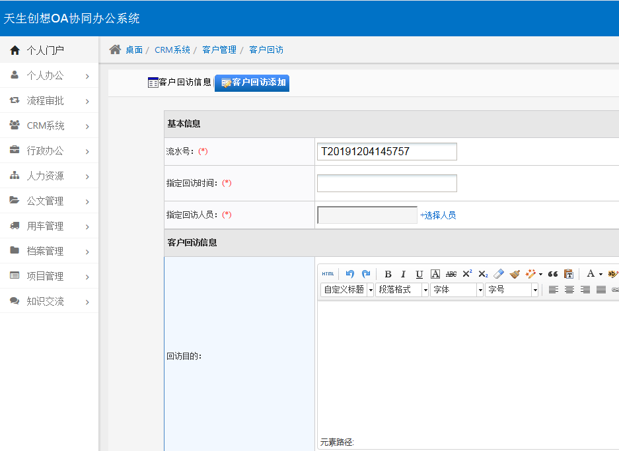Select 公文管理 in the sidebar
The height and width of the screenshot is (451, 619).
click(x=50, y=201)
